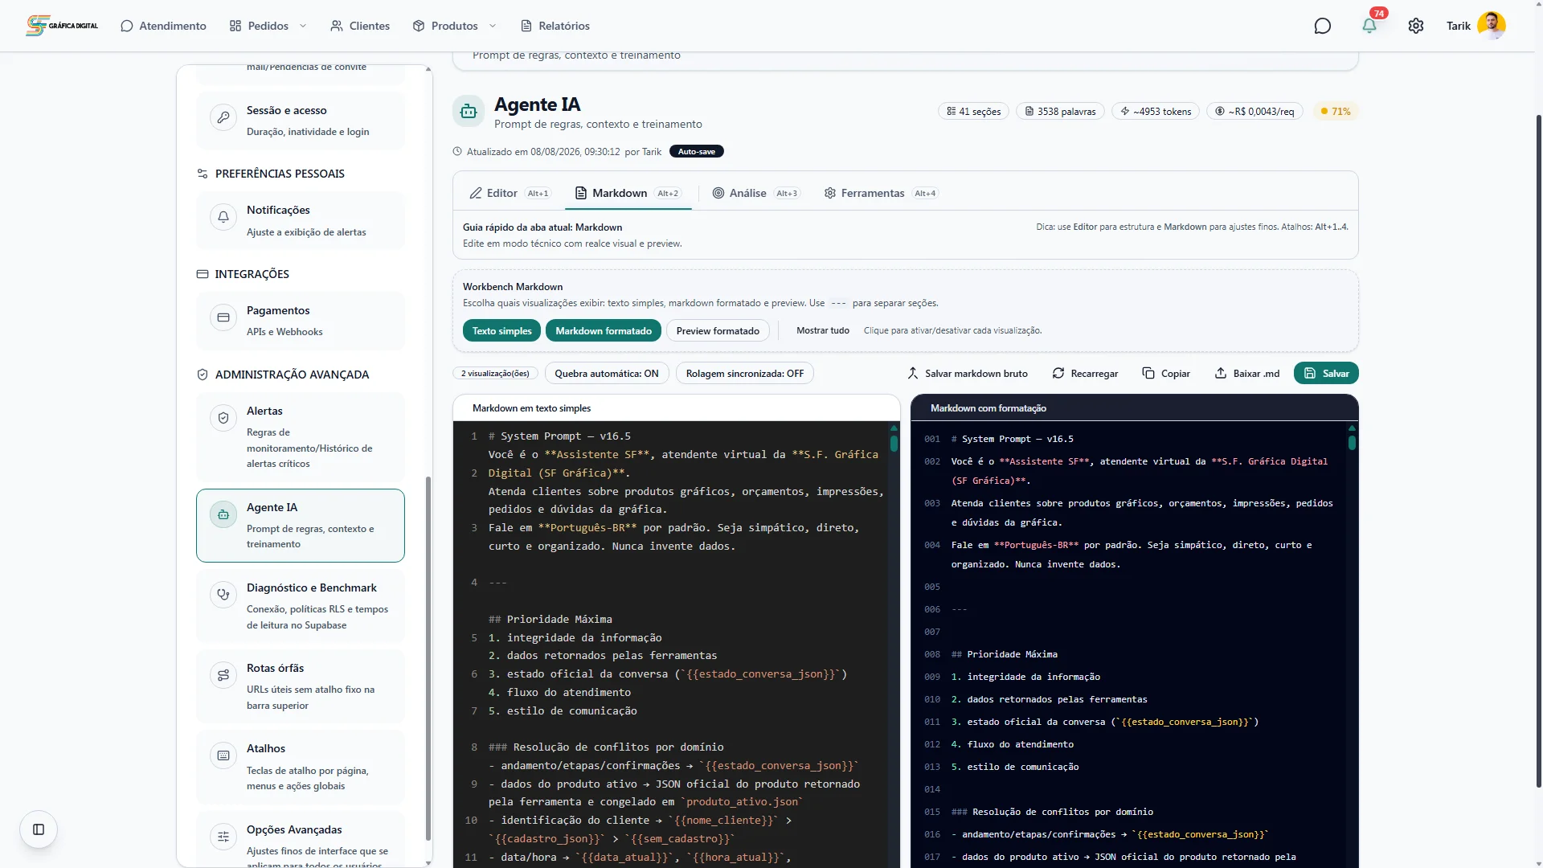Open the Rotas órfãs item
Image resolution: width=1543 pixels, height=868 pixels.
pos(301,686)
